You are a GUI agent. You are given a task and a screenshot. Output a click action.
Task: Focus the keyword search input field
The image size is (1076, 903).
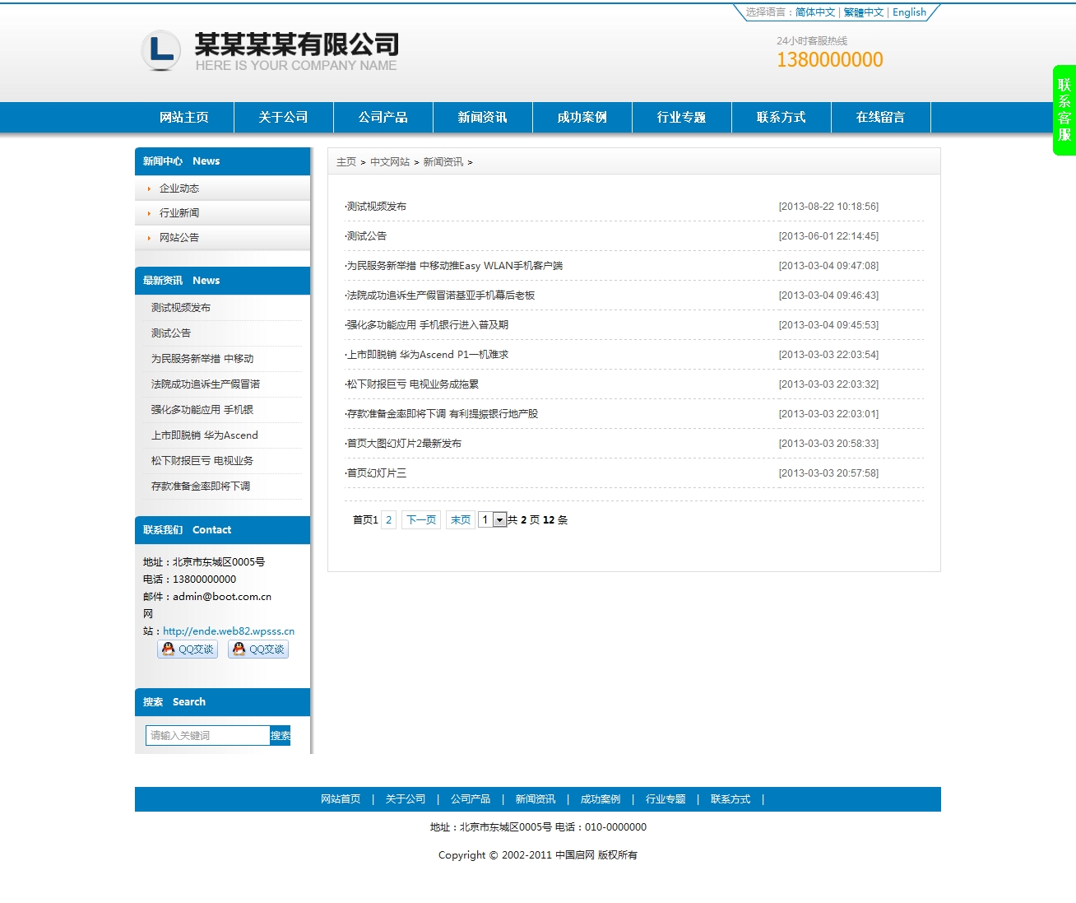pos(207,736)
